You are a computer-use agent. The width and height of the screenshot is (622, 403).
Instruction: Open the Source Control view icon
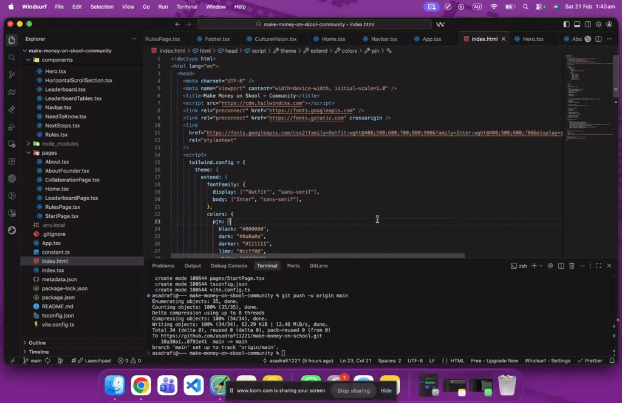coord(12,75)
